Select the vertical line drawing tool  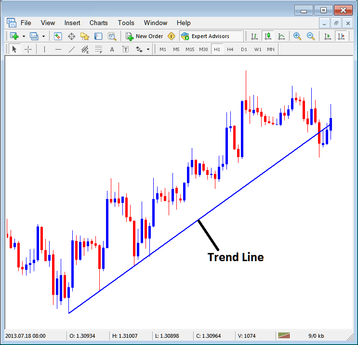pyautogui.click(x=44, y=49)
